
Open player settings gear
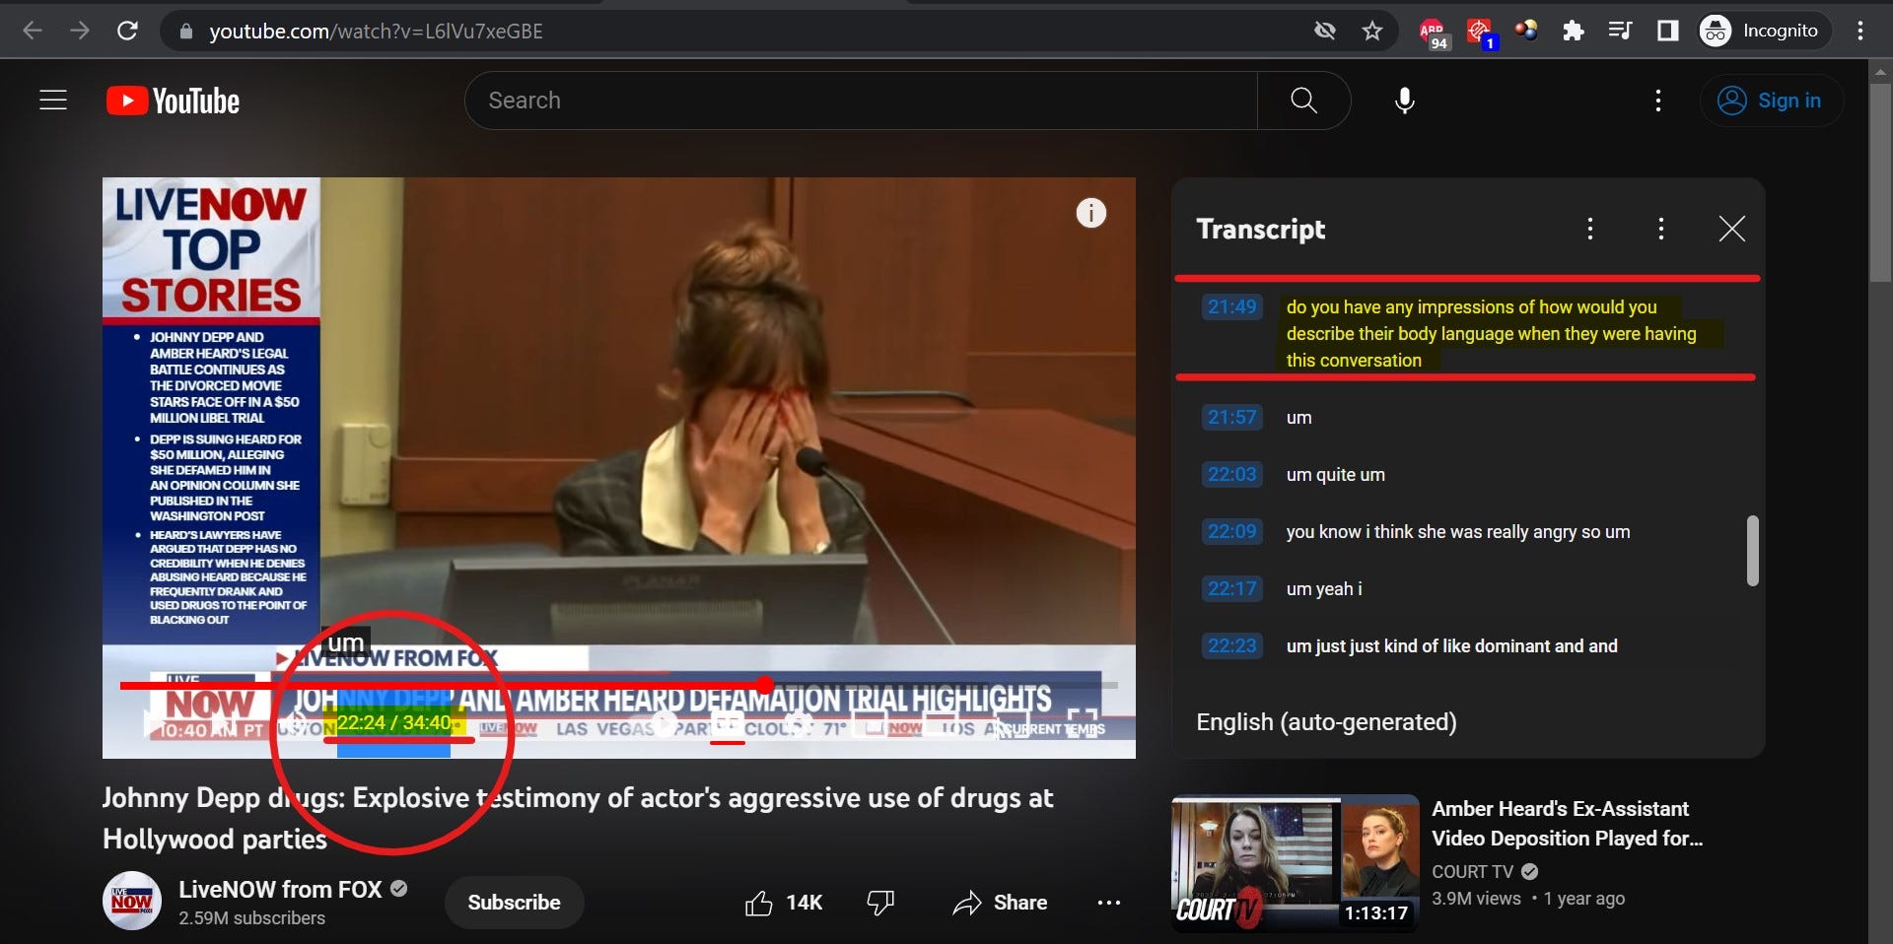[x=801, y=723]
